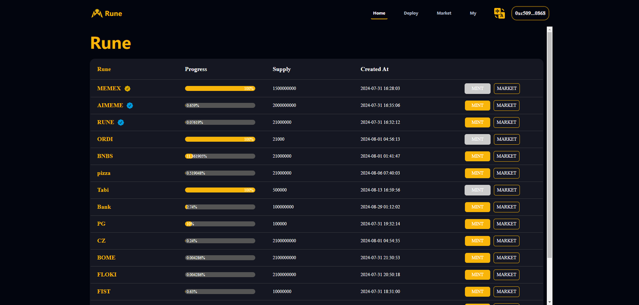Open the Home tab

(379, 13)
